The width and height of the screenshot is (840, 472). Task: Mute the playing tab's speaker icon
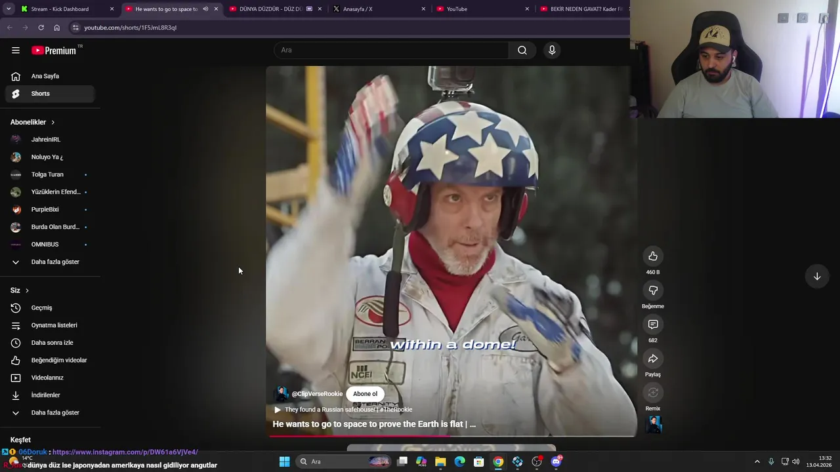click(205, 9)
